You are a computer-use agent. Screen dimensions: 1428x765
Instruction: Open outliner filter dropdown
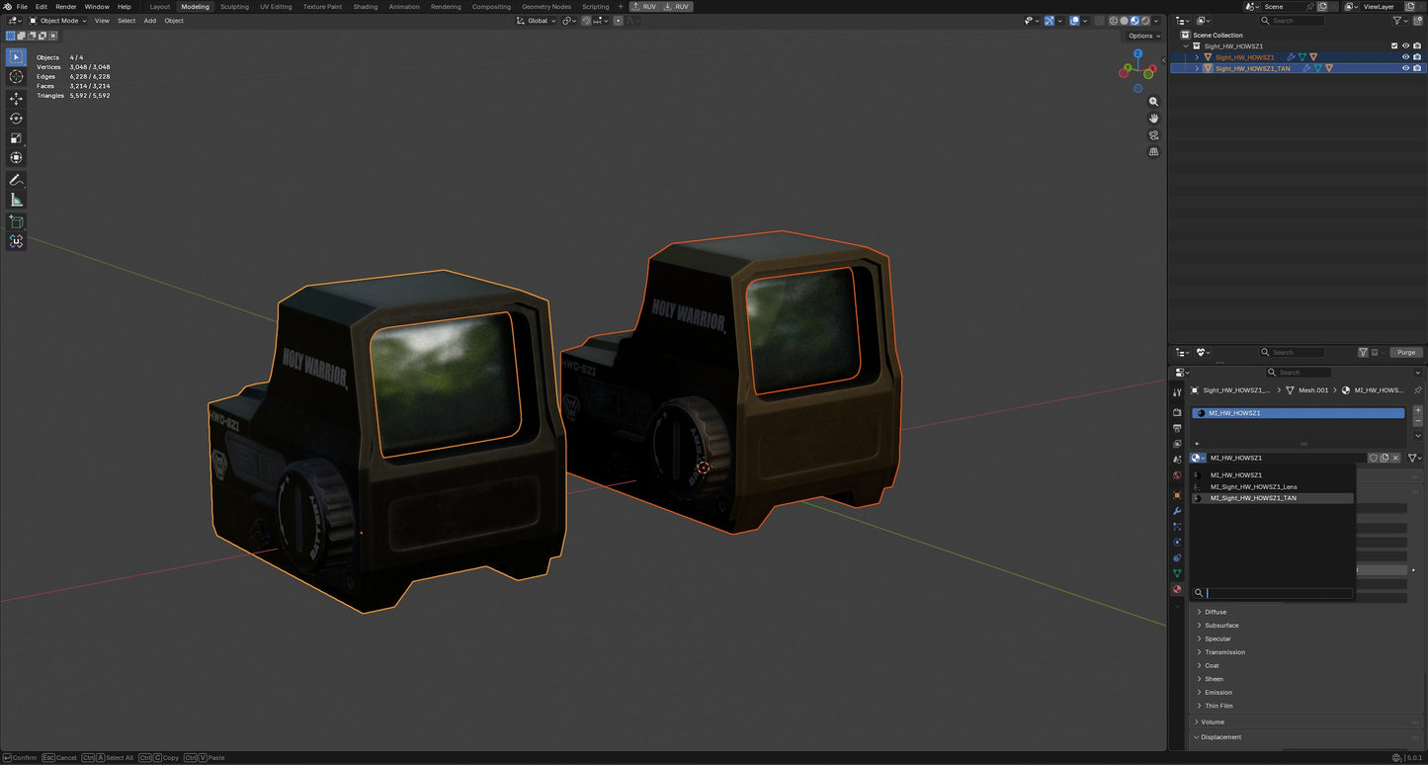click(x=1400, y=21)
